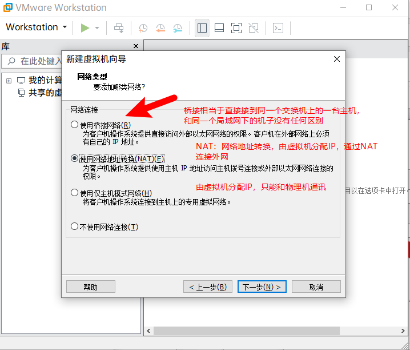Toggle the library sidebar view icon
This screenshot has height=350, width=410.
click(x=202, y=28)
